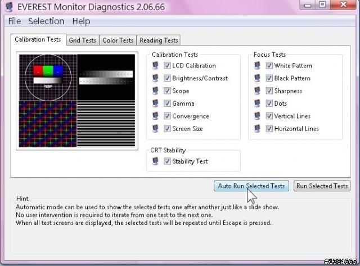The height and width of the screenshot is (266, 360).
Task: Toggle the Gamma checkbox
Action: pyautogui.click(x=167, y=103)
